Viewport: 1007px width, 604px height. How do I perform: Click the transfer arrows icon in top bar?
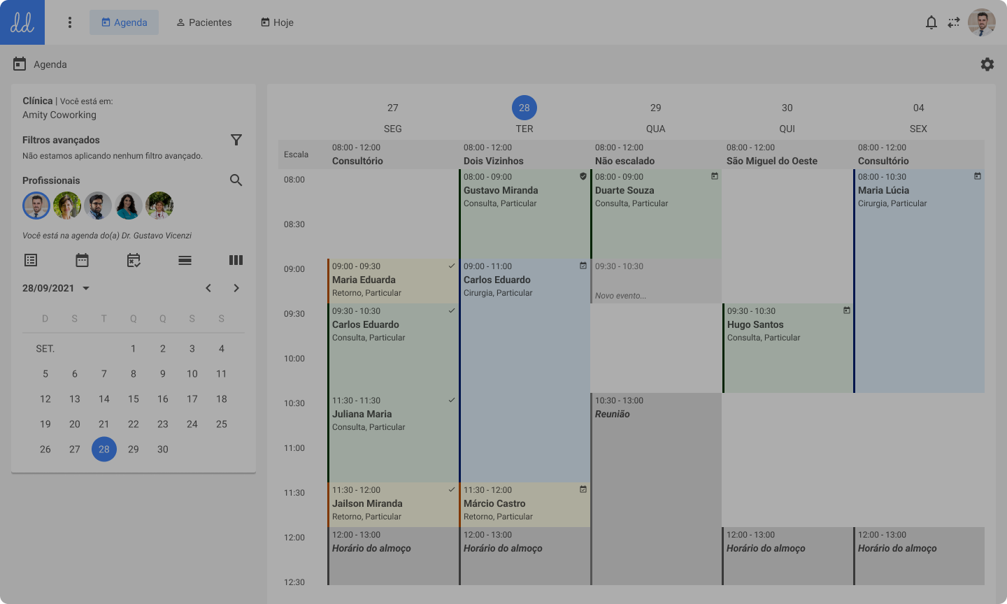[x=954, y=22]
